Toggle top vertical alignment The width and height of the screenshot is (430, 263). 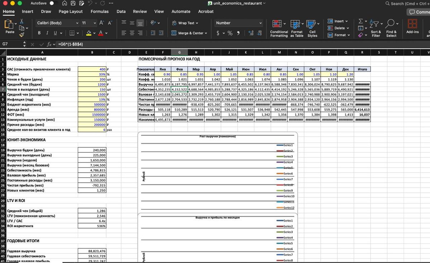123,23
